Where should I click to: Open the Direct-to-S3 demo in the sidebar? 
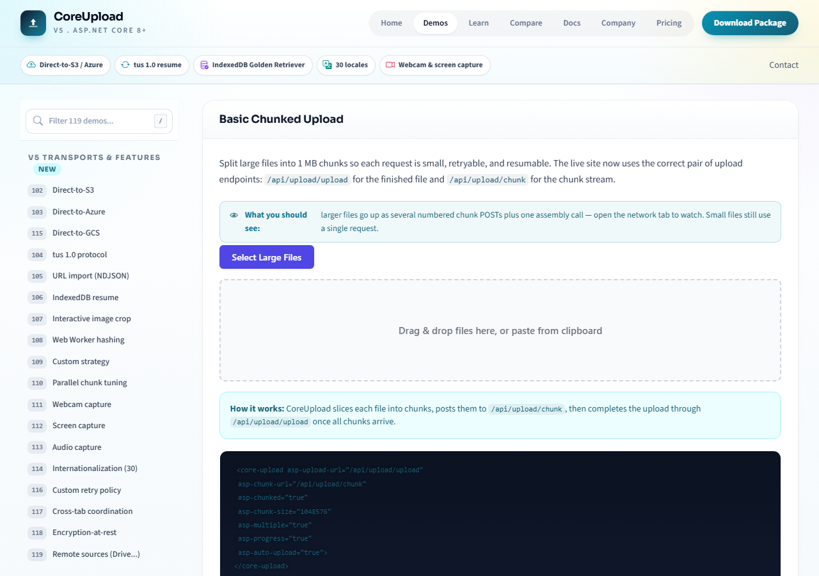99,190
